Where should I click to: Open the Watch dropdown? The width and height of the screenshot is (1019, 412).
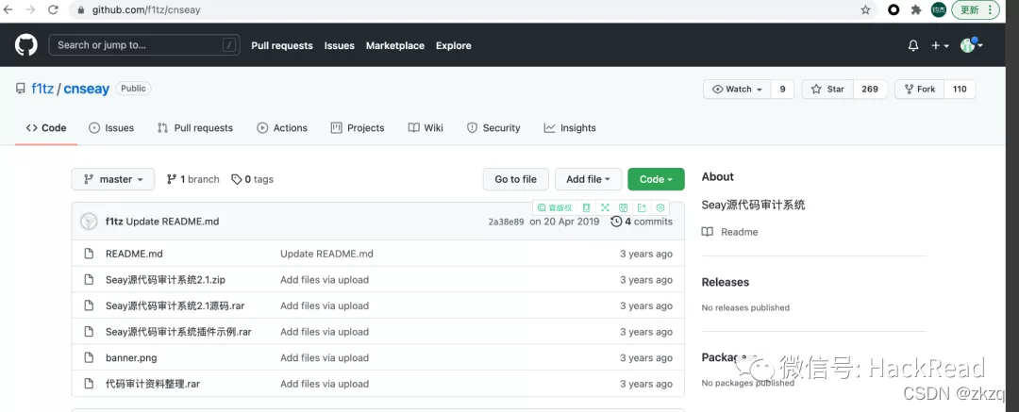click(737, 89)
